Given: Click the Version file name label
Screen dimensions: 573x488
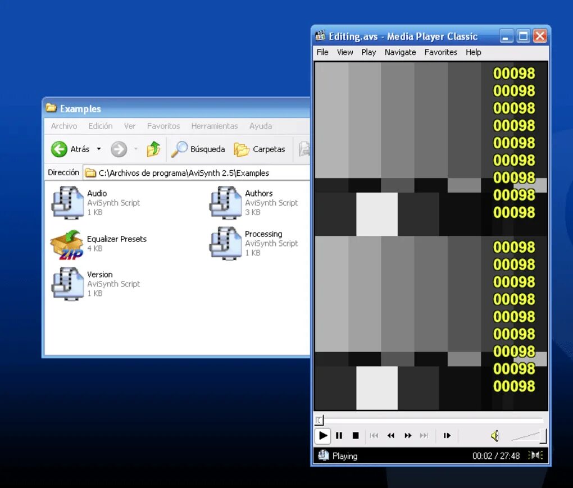Looking at the screenshot, I should (x=100, y=274).
